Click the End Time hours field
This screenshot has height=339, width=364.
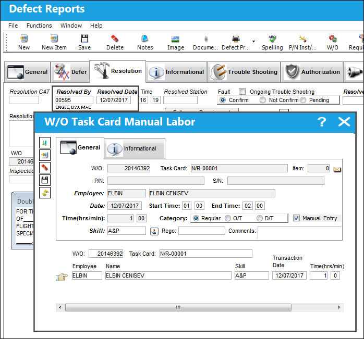[x=248, y=206]
